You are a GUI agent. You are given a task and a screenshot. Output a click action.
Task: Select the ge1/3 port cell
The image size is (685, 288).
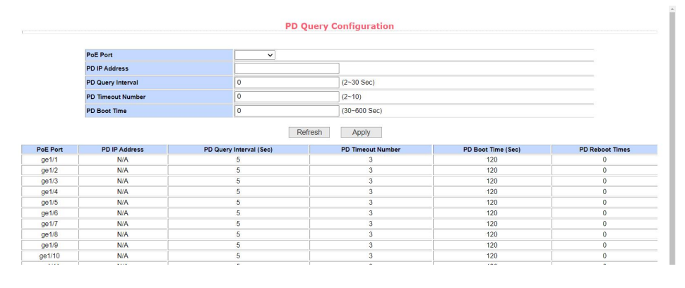pyautogui.click(x=50, y=181)
